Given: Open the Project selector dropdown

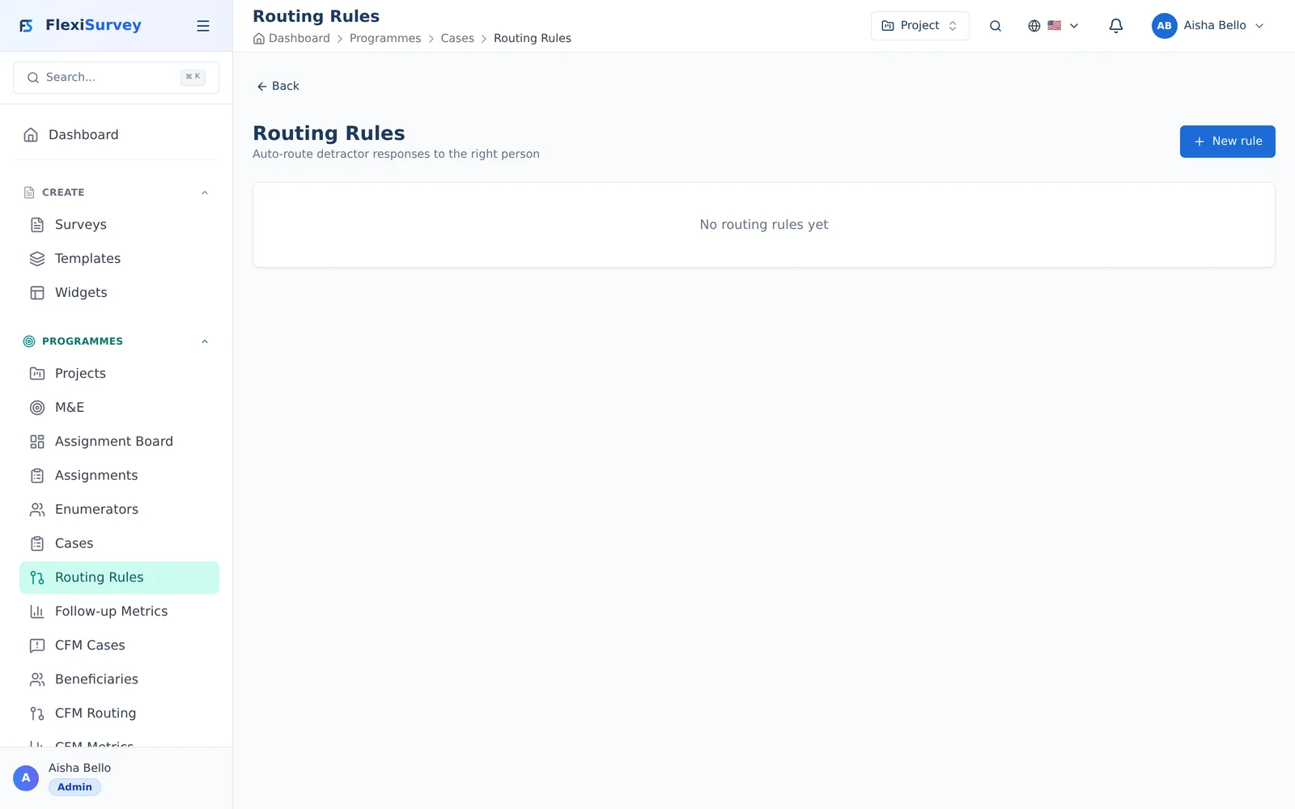Looking at the screenshot, I should 919,26.
